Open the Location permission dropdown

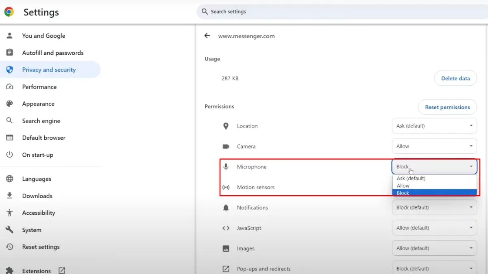click(x=434, y=126)
